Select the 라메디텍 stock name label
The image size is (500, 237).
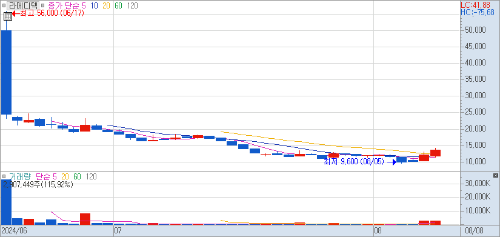click(23, 5)
